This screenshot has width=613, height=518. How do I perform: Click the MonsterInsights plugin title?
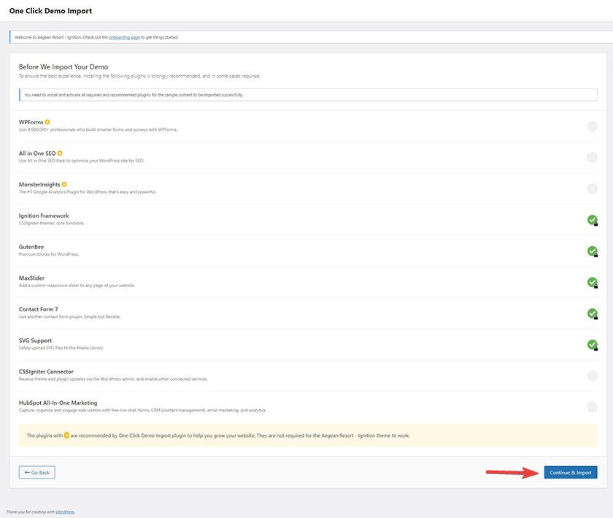coord(39,184)
